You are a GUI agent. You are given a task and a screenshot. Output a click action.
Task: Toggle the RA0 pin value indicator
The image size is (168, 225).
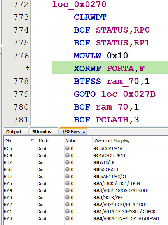click(x=67, y=218)
